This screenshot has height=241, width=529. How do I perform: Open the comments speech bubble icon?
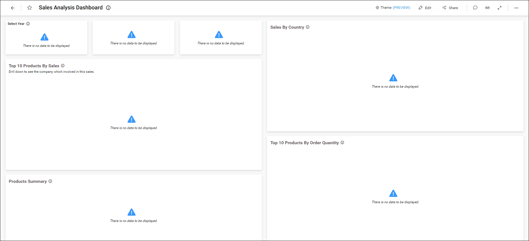475,8
